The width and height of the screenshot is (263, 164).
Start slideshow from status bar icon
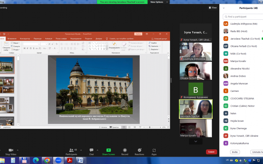[x=140, y=127]
